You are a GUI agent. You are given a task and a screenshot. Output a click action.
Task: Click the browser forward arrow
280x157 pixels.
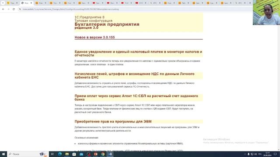tap(8, 9)
